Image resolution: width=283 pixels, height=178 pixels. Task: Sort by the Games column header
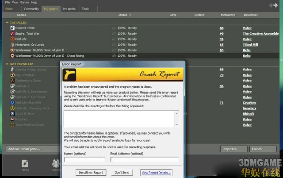[22, 15]
